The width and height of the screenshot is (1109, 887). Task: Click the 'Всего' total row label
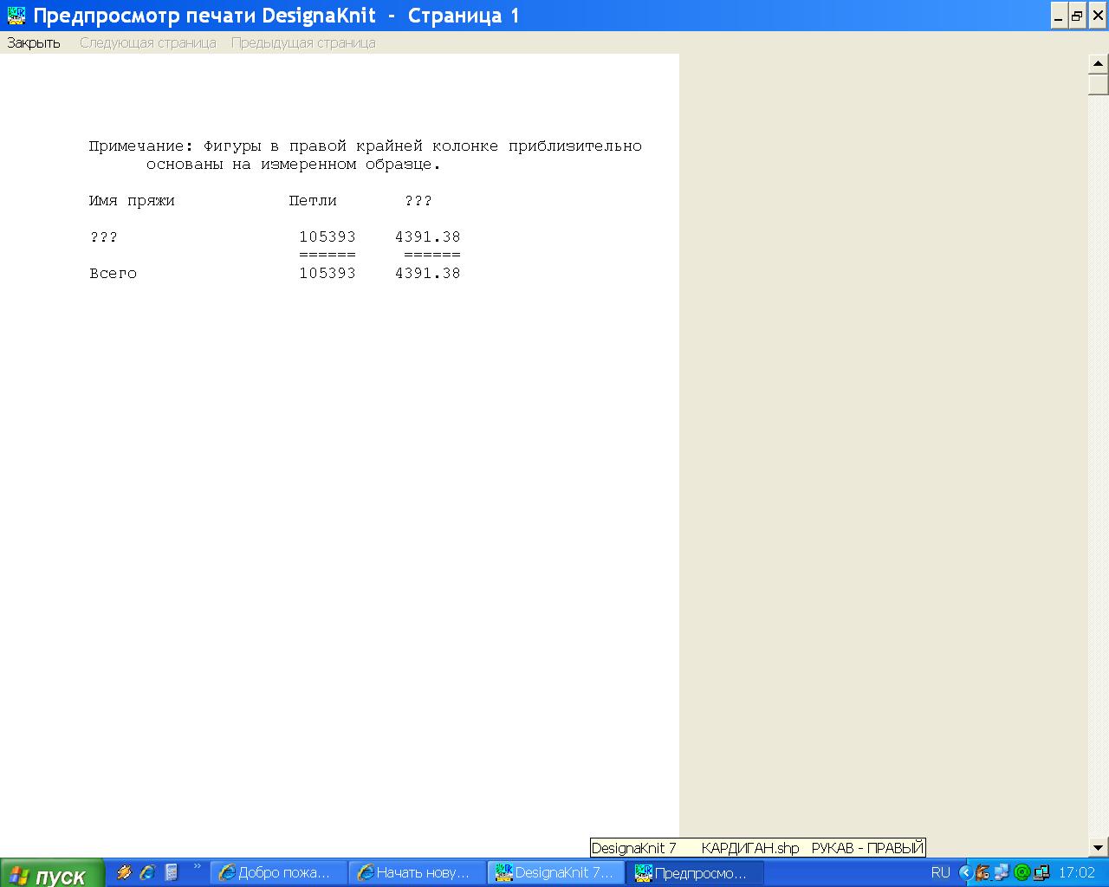(113, 274)
